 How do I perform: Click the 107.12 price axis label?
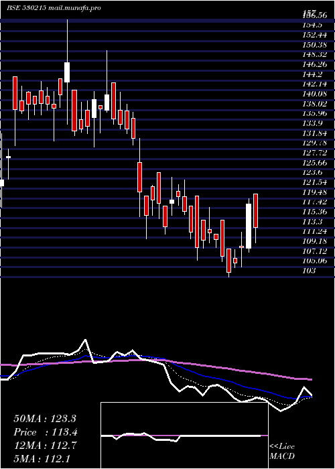[314, 251]
